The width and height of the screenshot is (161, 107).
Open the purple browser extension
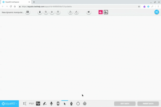[145, 7]
